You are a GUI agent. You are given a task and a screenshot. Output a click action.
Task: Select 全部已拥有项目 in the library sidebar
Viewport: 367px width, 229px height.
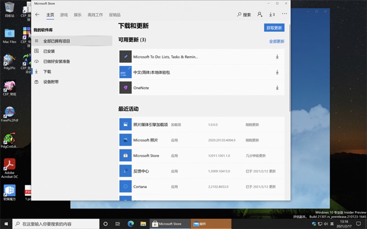pos(72,41)
